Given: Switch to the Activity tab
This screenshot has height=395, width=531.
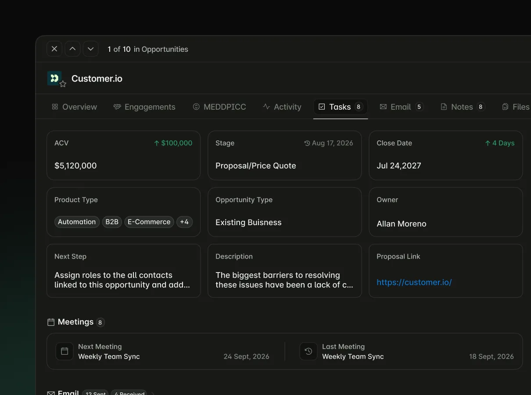Looking at the screenshot, I should (x=282, y=107).
